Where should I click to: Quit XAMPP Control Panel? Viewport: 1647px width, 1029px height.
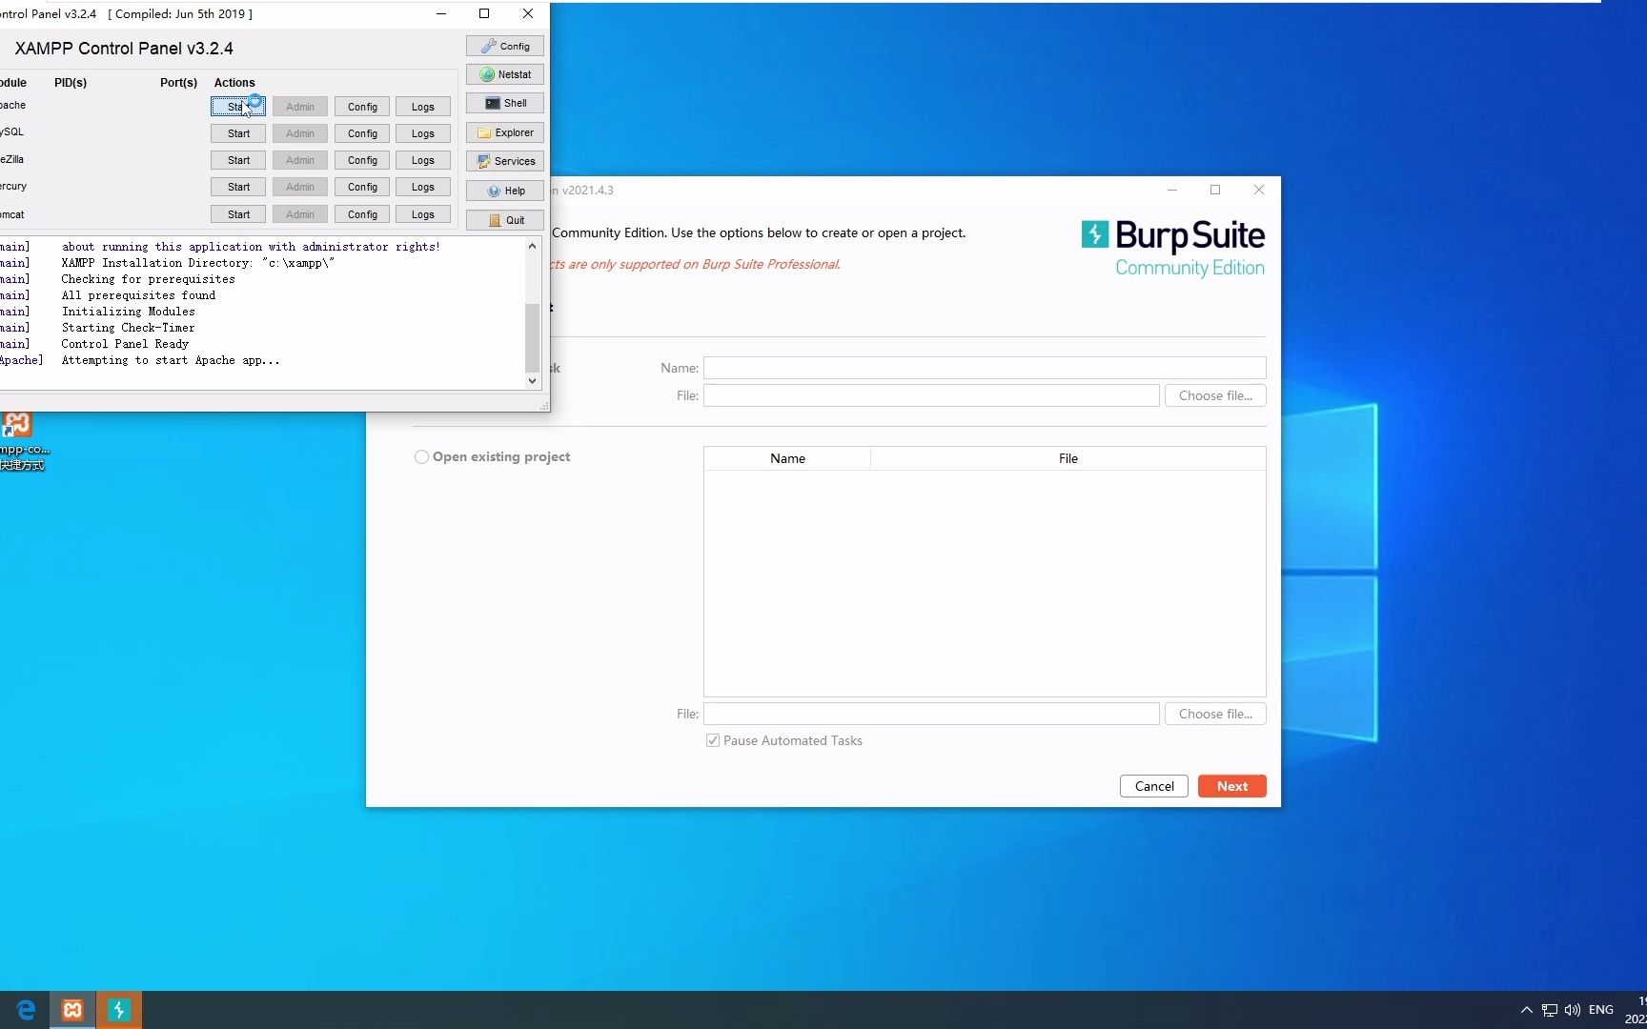click(504, 220)
